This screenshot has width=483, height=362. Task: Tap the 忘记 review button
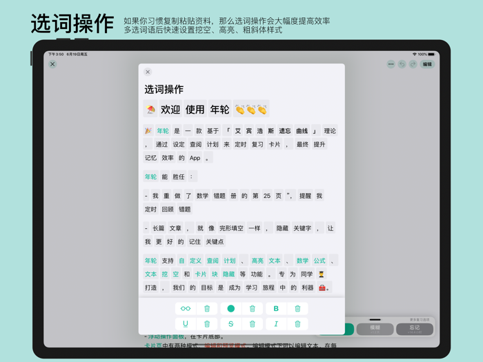tap(415, 329)
